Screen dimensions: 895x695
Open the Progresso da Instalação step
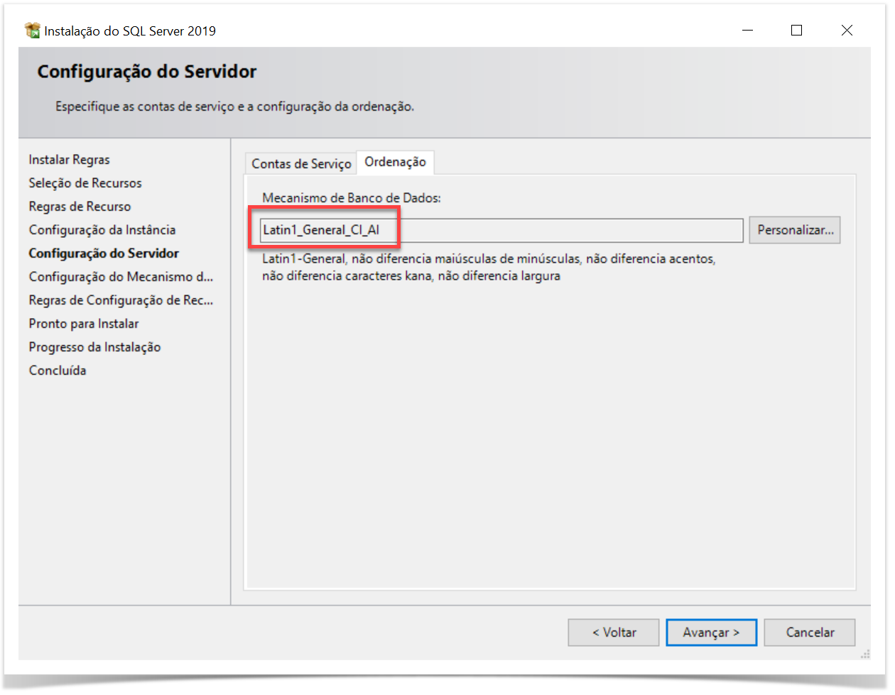[x=94, y=347]
